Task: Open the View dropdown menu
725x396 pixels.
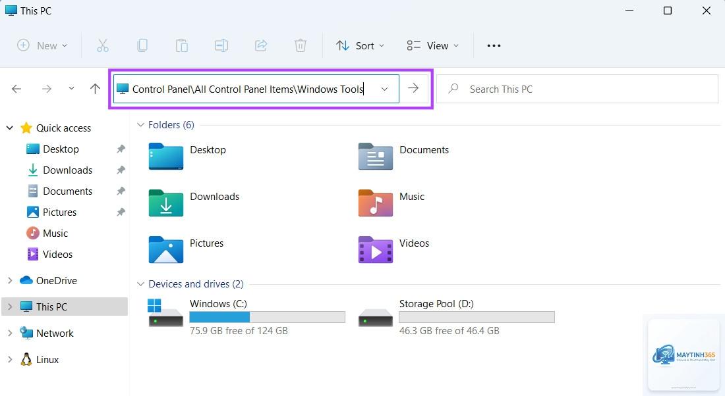Action: tap(433, 45)
